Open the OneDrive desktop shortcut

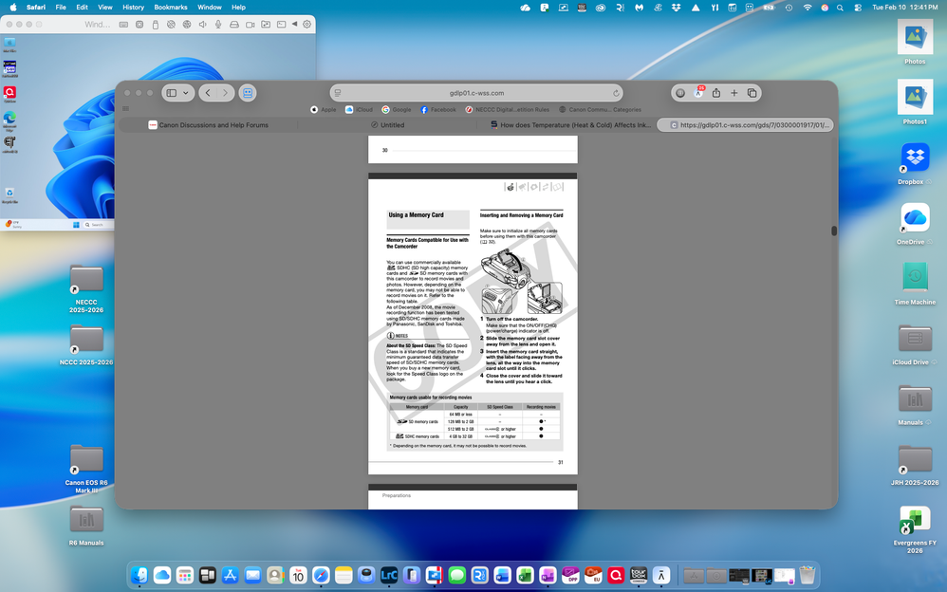(x=915, y=217)
